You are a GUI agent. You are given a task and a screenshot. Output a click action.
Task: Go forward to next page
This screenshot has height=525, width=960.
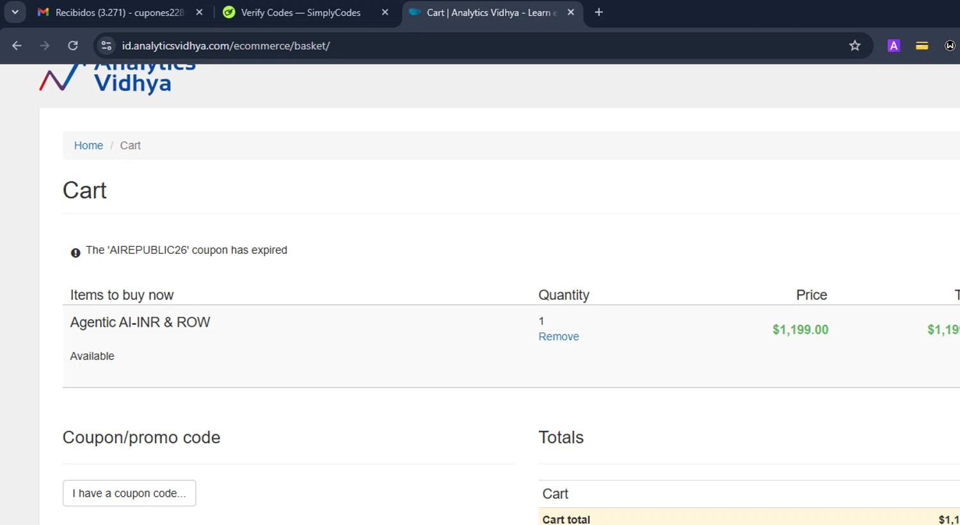coord(45,45)
